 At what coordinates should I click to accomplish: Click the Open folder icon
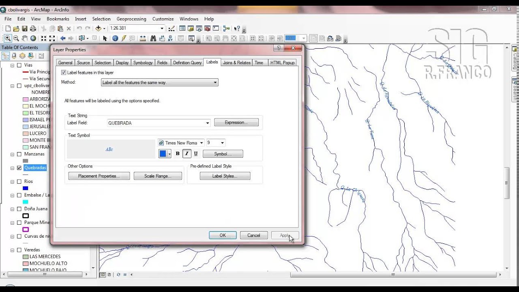[x=16, y=28]
